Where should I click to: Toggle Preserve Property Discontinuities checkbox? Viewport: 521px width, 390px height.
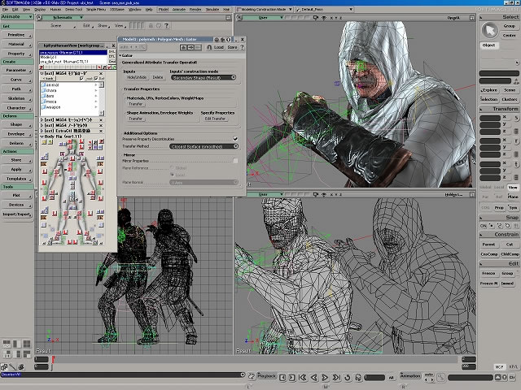tap(236, 139)
